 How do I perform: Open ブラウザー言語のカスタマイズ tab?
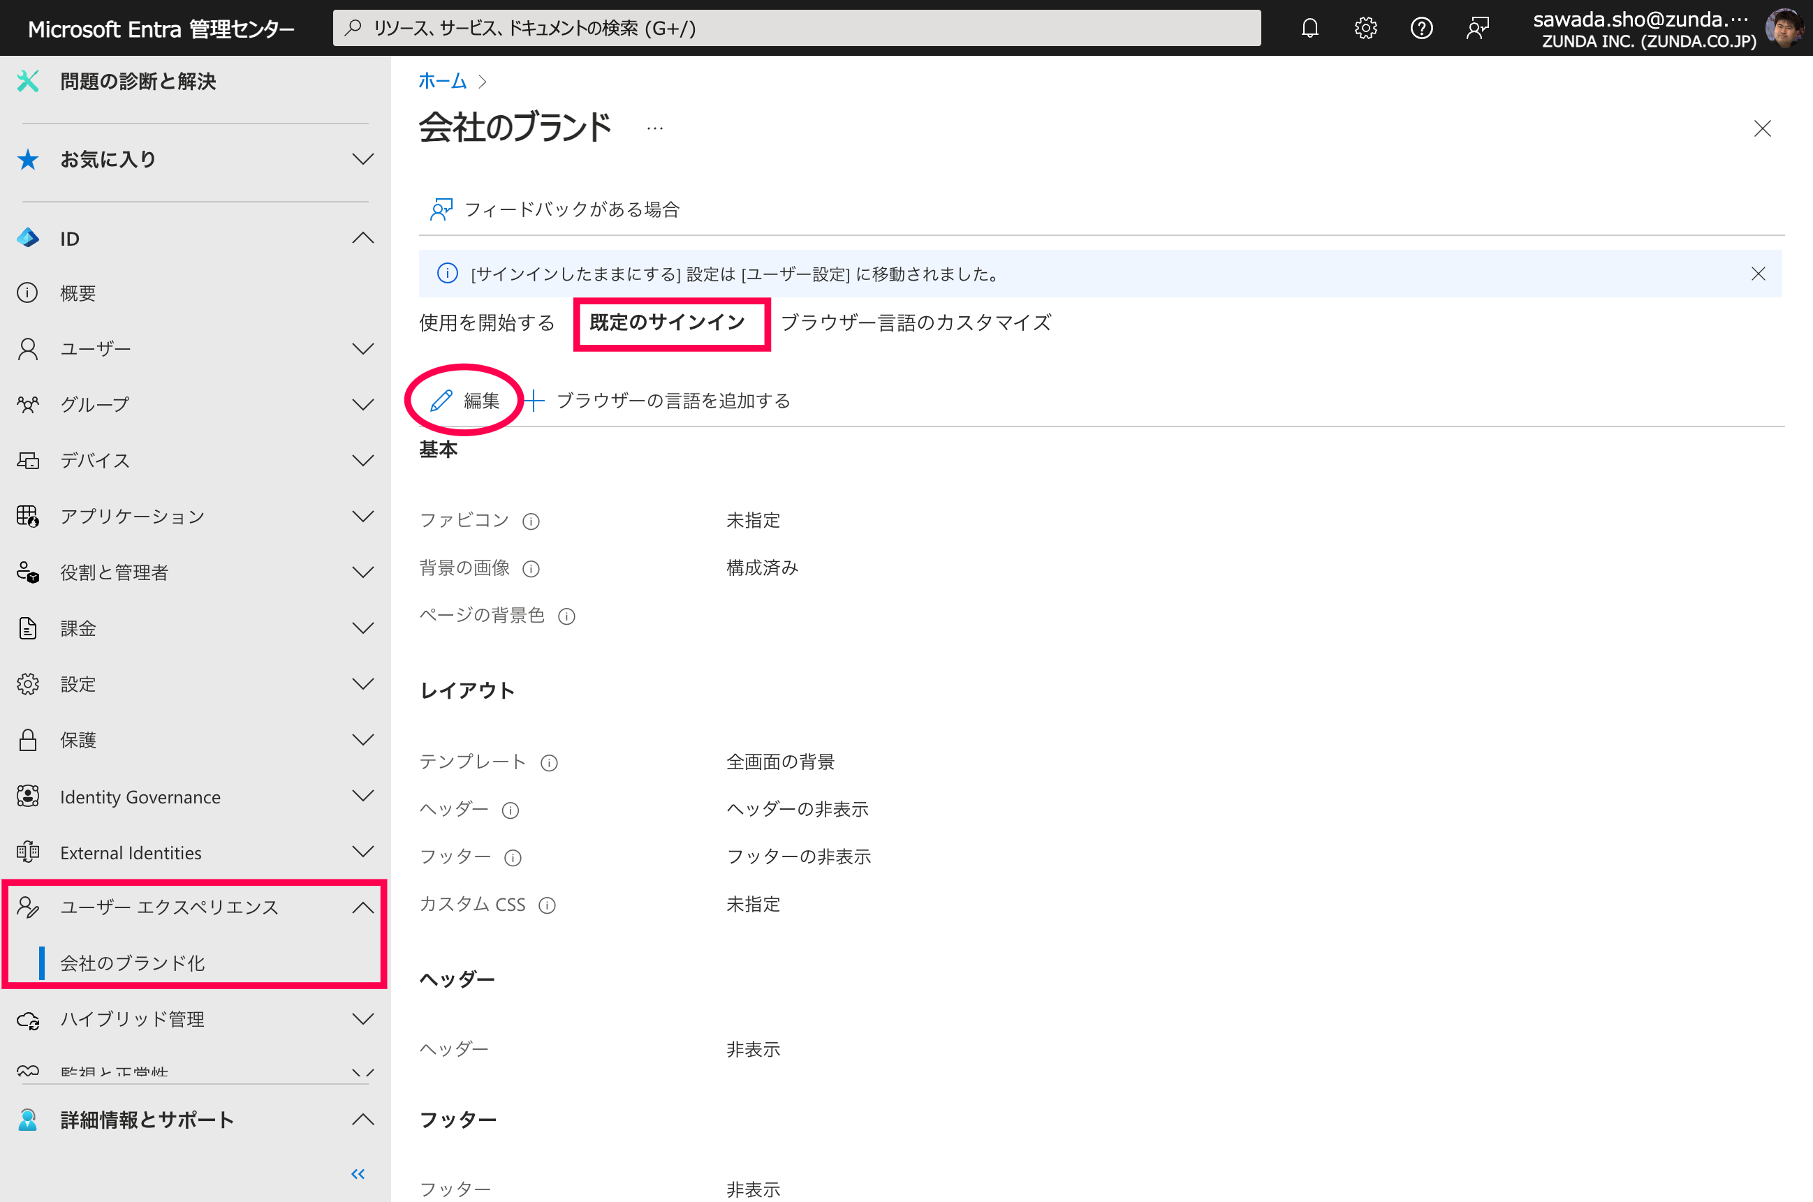(916, 322)
